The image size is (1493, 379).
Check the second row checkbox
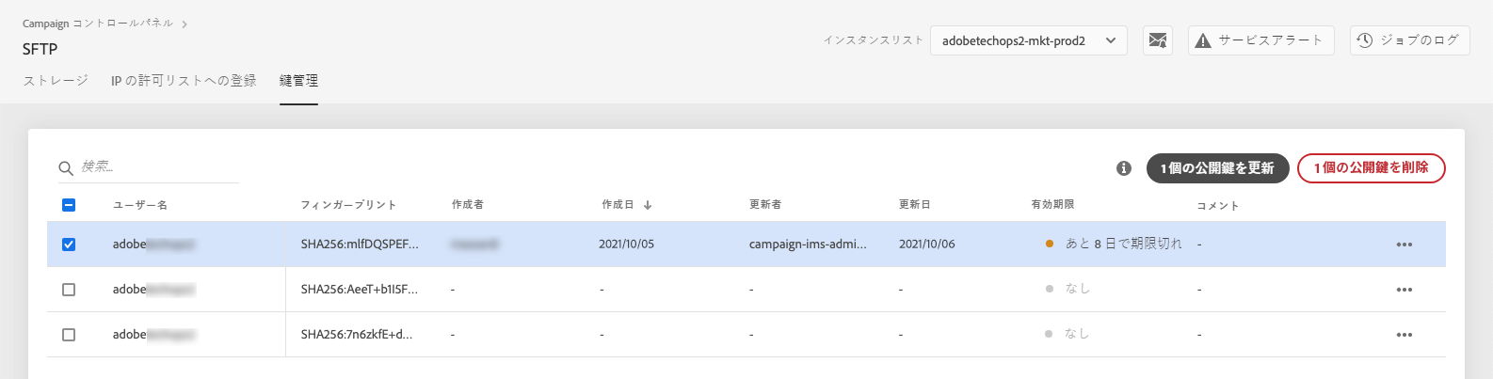(x=69, y=290)
